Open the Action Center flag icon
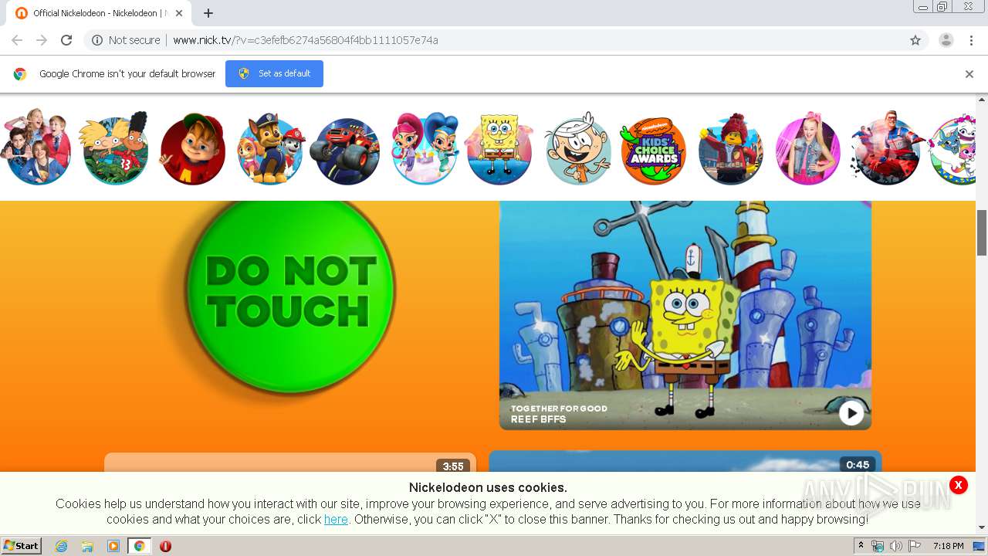Screen dimensions: 988x556 [x=914, y=546]
